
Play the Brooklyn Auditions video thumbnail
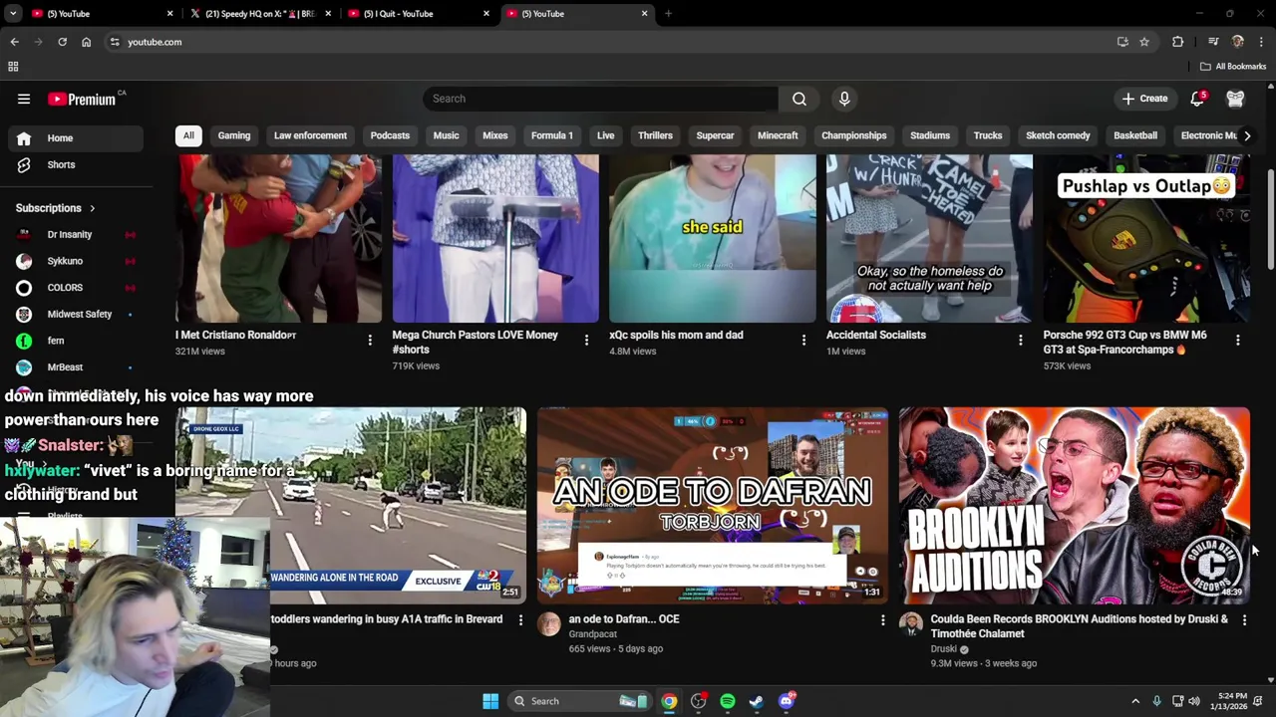tap(1074, 505)
